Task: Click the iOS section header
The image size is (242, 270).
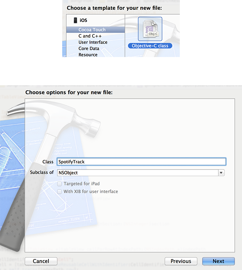Action: click(x=83, y=20)
